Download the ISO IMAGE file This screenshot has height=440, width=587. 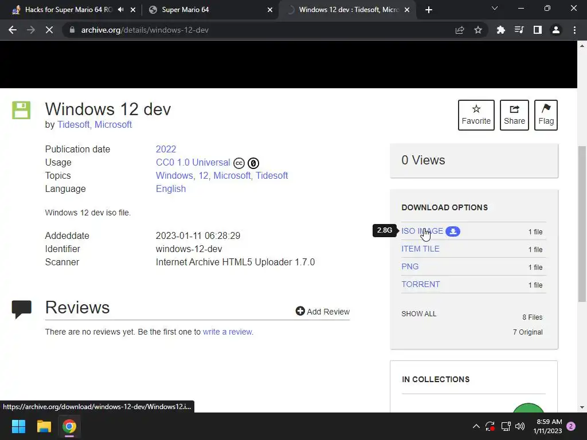422,231
